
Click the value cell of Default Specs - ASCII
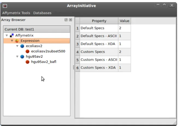124,36
